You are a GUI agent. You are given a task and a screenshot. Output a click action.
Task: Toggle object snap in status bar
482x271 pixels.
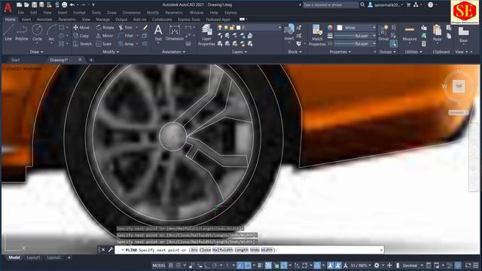(x=248, y=265)
